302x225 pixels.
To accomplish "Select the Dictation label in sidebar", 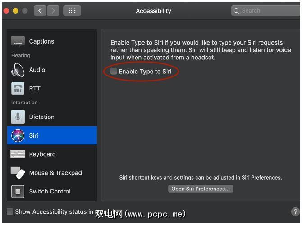I will coord(41,117).
